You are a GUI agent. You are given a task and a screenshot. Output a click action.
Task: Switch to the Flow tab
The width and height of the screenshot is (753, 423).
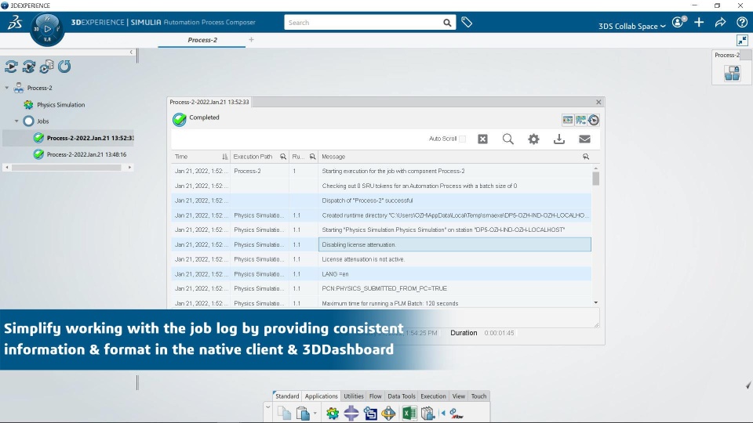click(x=376, y=396)
